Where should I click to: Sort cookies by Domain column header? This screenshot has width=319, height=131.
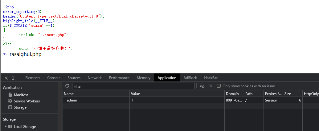click(x=234, y=93)
